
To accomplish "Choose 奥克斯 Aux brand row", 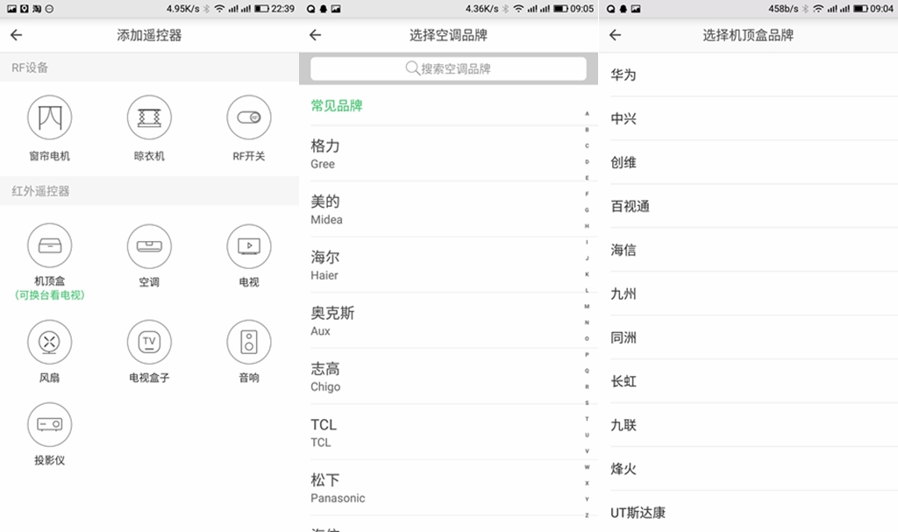I will (x=446, y=321).
